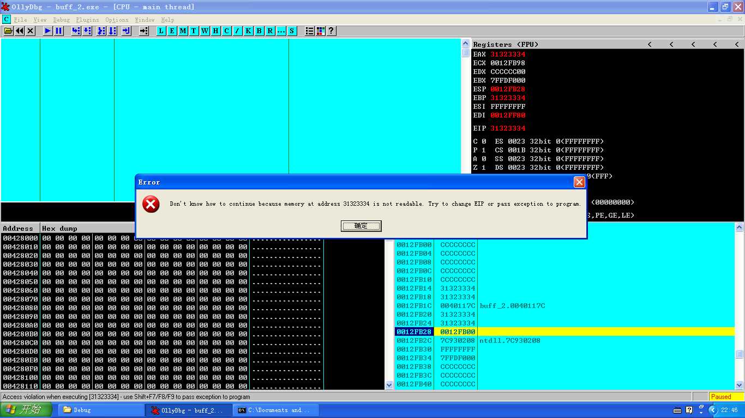Select EAX value 31323334 in registers
This screenshot has height=418, width=745.
pyautogui.click(x=508, y=54)
